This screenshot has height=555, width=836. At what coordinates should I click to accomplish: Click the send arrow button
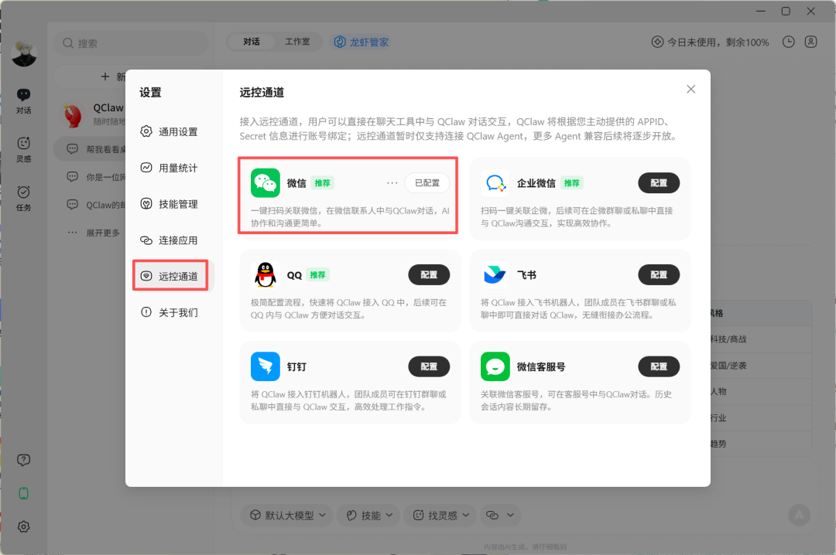pyautogui.click(x=799, y=515)
